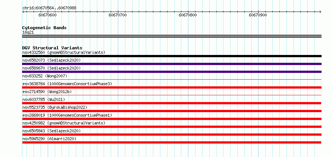Click the 60670900 ruler tick label
Screen dimensions: 332x157
coord(258,15)
